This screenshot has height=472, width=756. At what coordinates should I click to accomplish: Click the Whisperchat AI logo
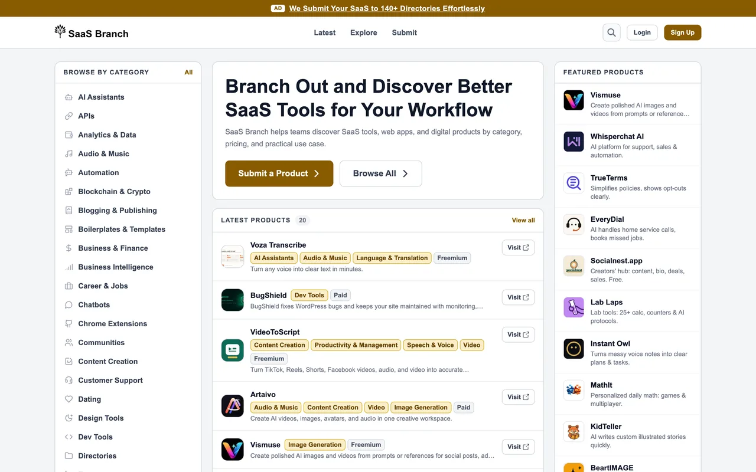click(x=573, y=142)
